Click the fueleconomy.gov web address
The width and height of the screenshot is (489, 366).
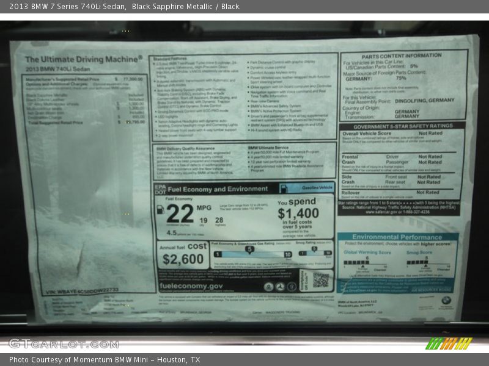click(x=191, y=286)
